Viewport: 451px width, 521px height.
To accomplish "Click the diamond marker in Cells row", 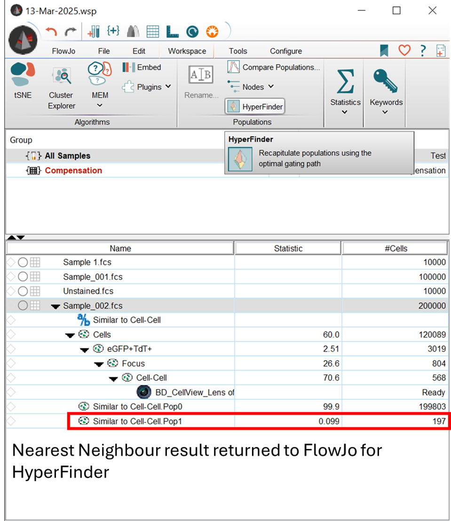I will coord(11,334).
